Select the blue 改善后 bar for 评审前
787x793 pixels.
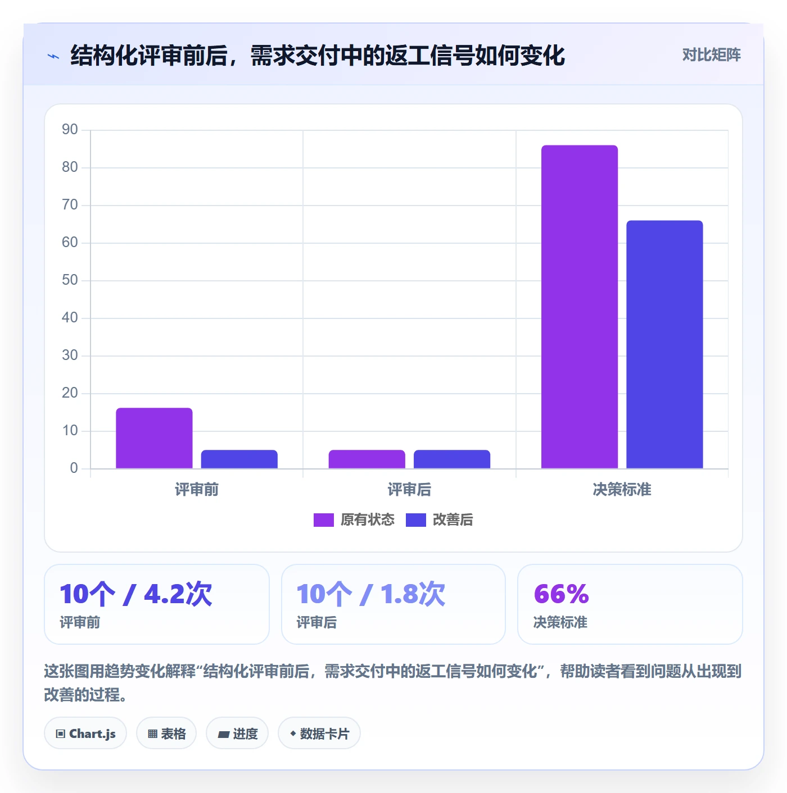pos(239,459)
